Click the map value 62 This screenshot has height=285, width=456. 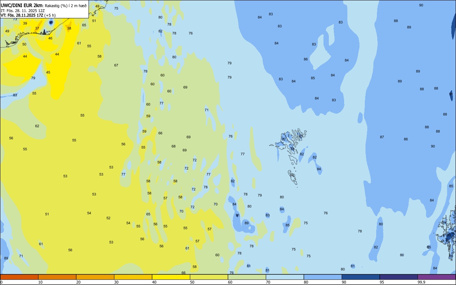(x=37, y=126)
